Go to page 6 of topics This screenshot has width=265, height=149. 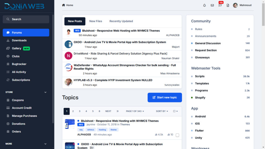tap(99, 111)
